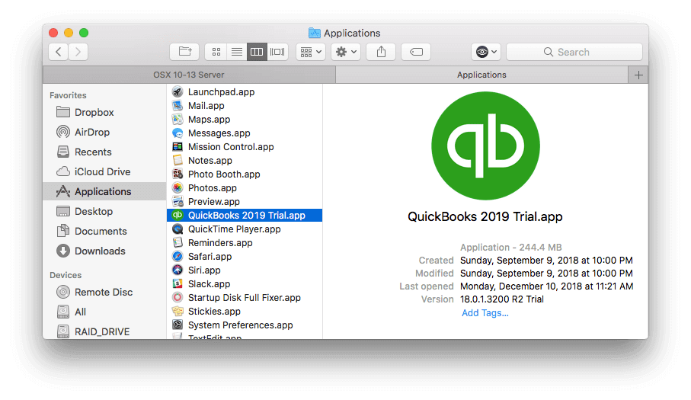Click the Add Tags… link
This screenshot has height=400, width=691.
485,313
